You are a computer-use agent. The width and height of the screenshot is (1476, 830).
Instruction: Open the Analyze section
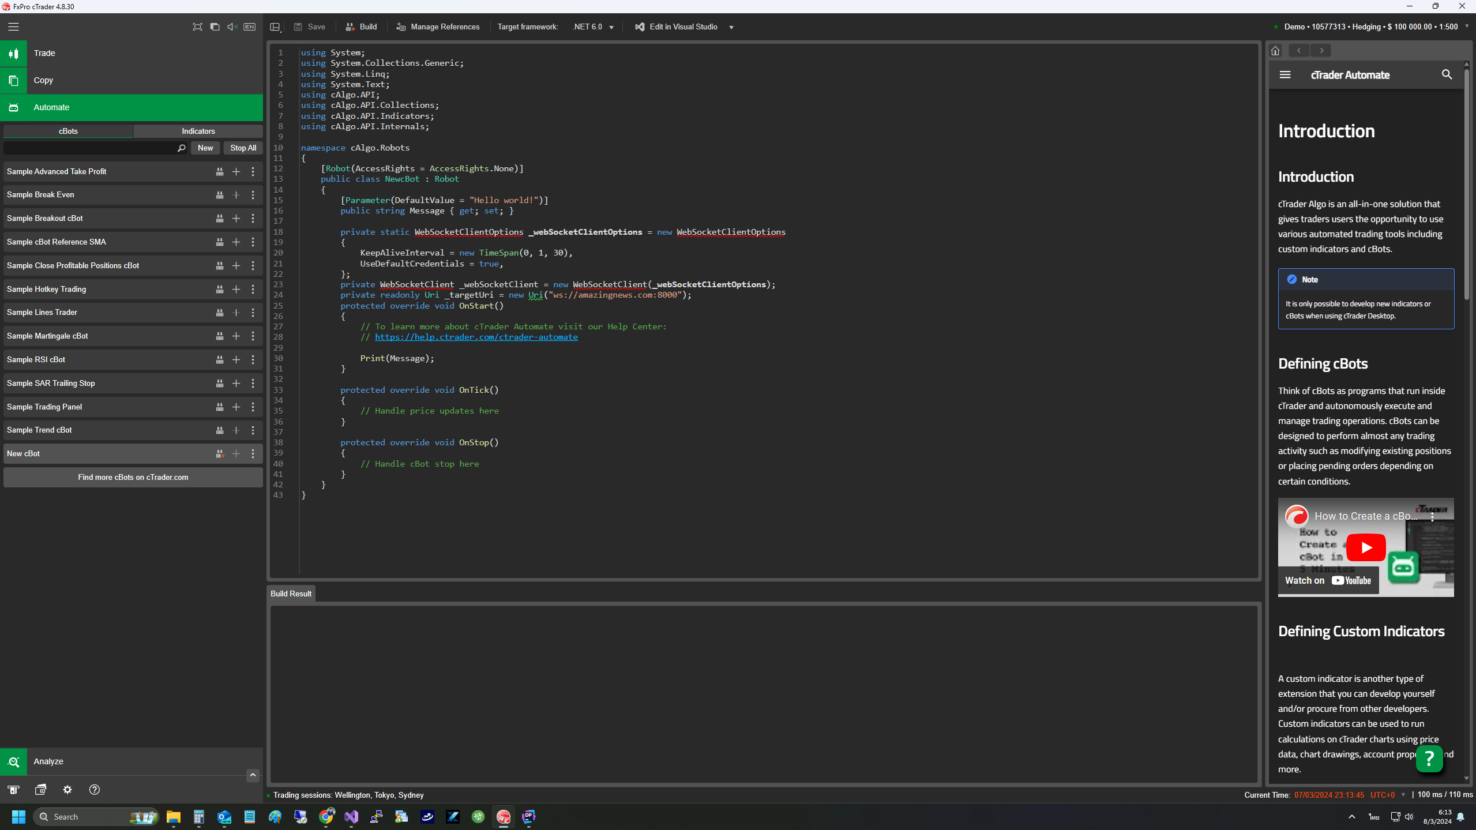(132, 761)
